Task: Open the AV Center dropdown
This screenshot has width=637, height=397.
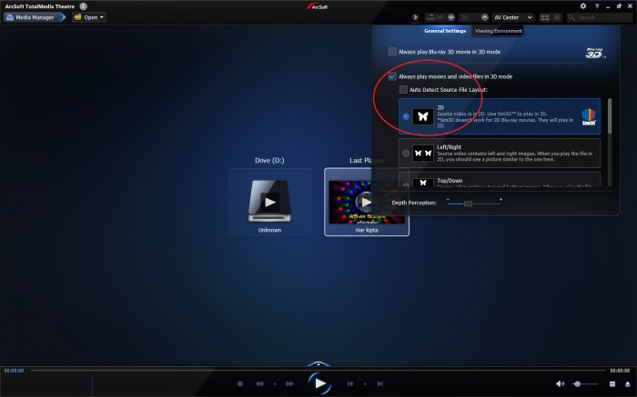Action: [x=512, y=17]
